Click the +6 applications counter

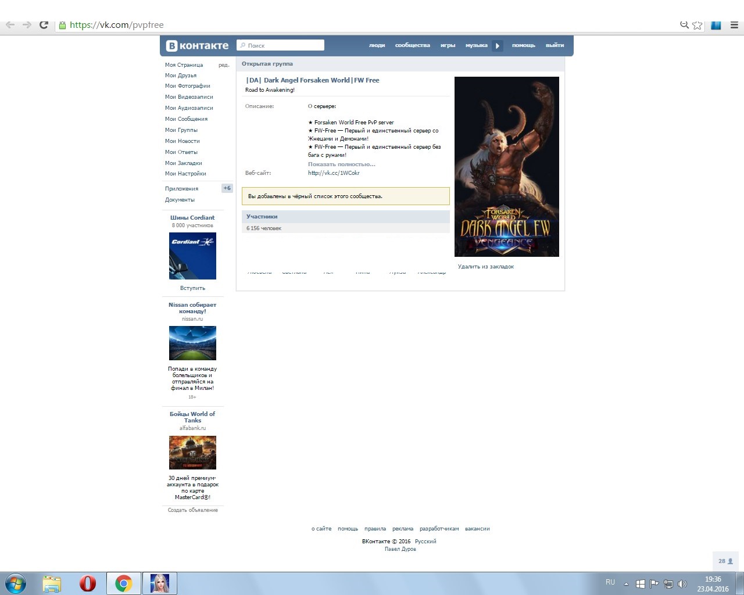pos(227,188)
